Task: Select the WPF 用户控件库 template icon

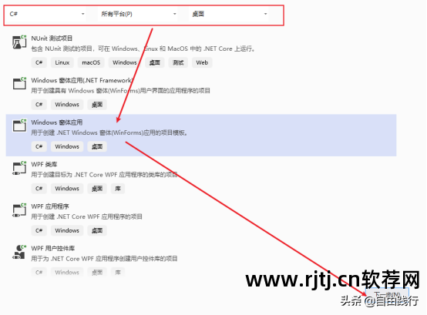Action: tap(19, 252)
